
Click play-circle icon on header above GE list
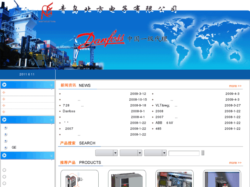[4, 119]
